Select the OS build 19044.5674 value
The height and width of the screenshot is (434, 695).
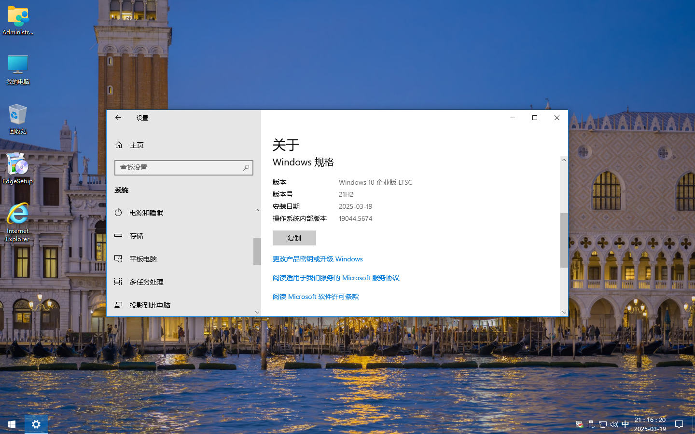(x=356, y=218)
